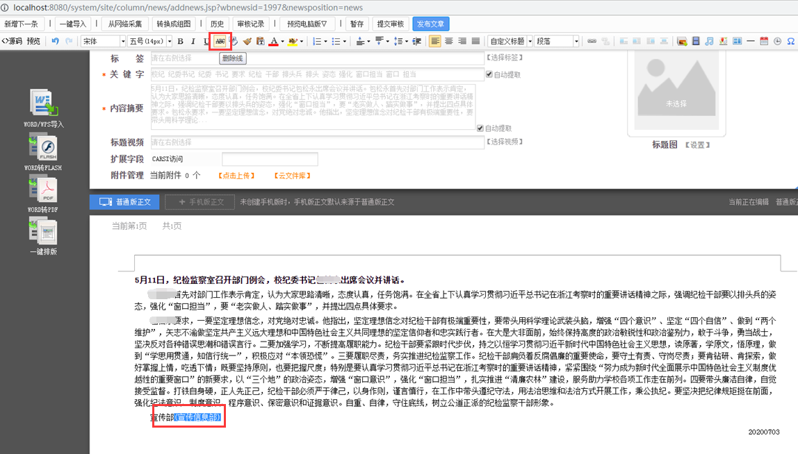Click the paste as plain text icon
Screen dimensions: 798x454
pyautogui.click(x=260, y=41)
